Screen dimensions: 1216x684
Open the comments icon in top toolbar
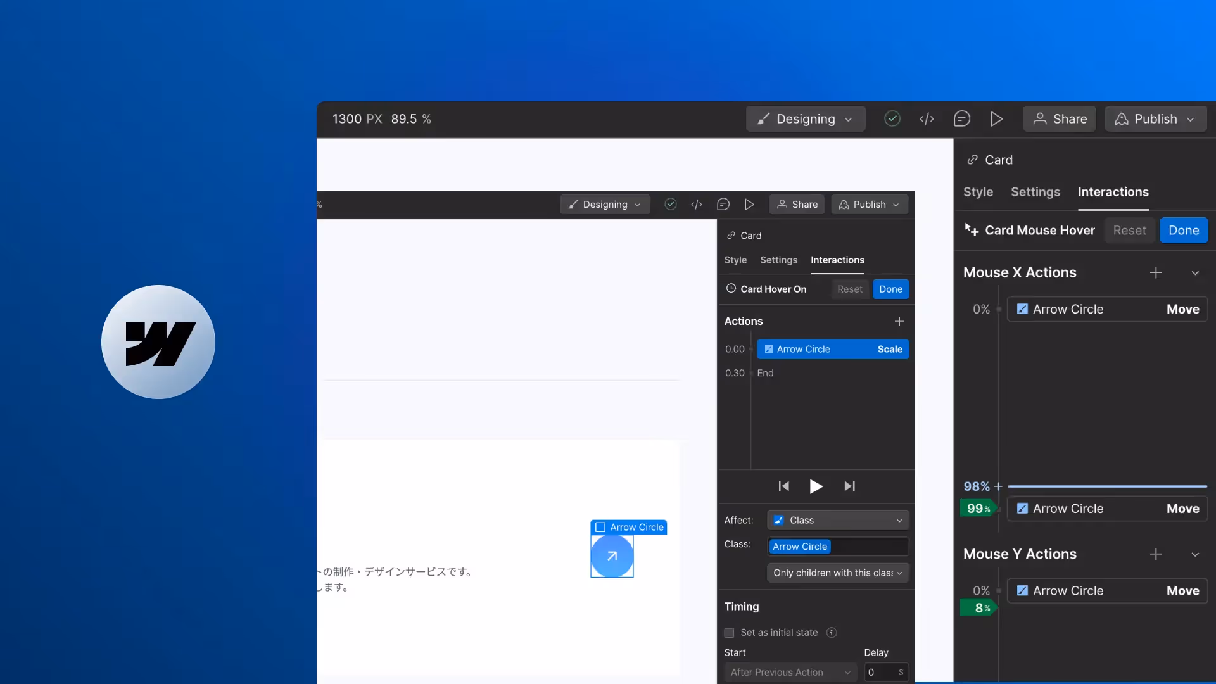(961, 119)
